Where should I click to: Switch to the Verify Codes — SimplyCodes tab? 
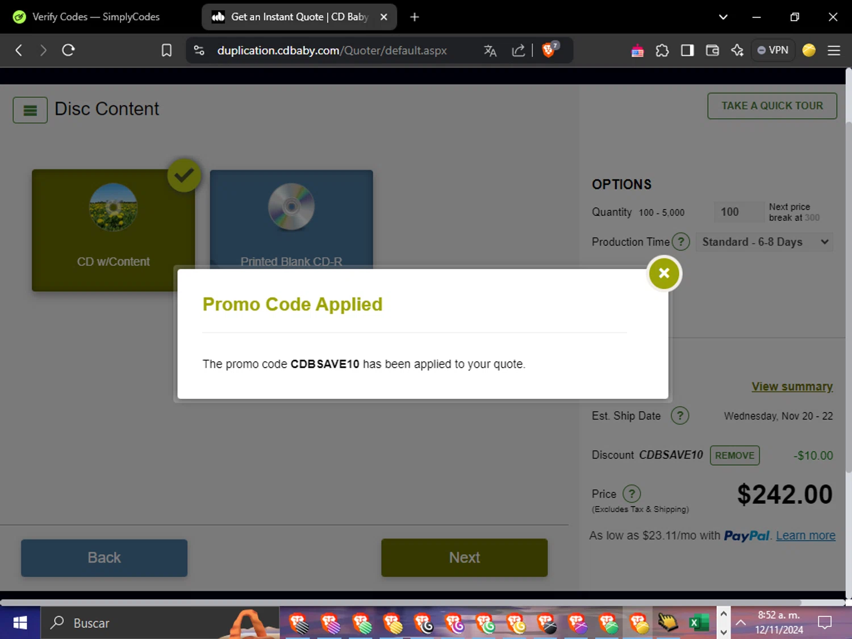click(x=97, y=17)
